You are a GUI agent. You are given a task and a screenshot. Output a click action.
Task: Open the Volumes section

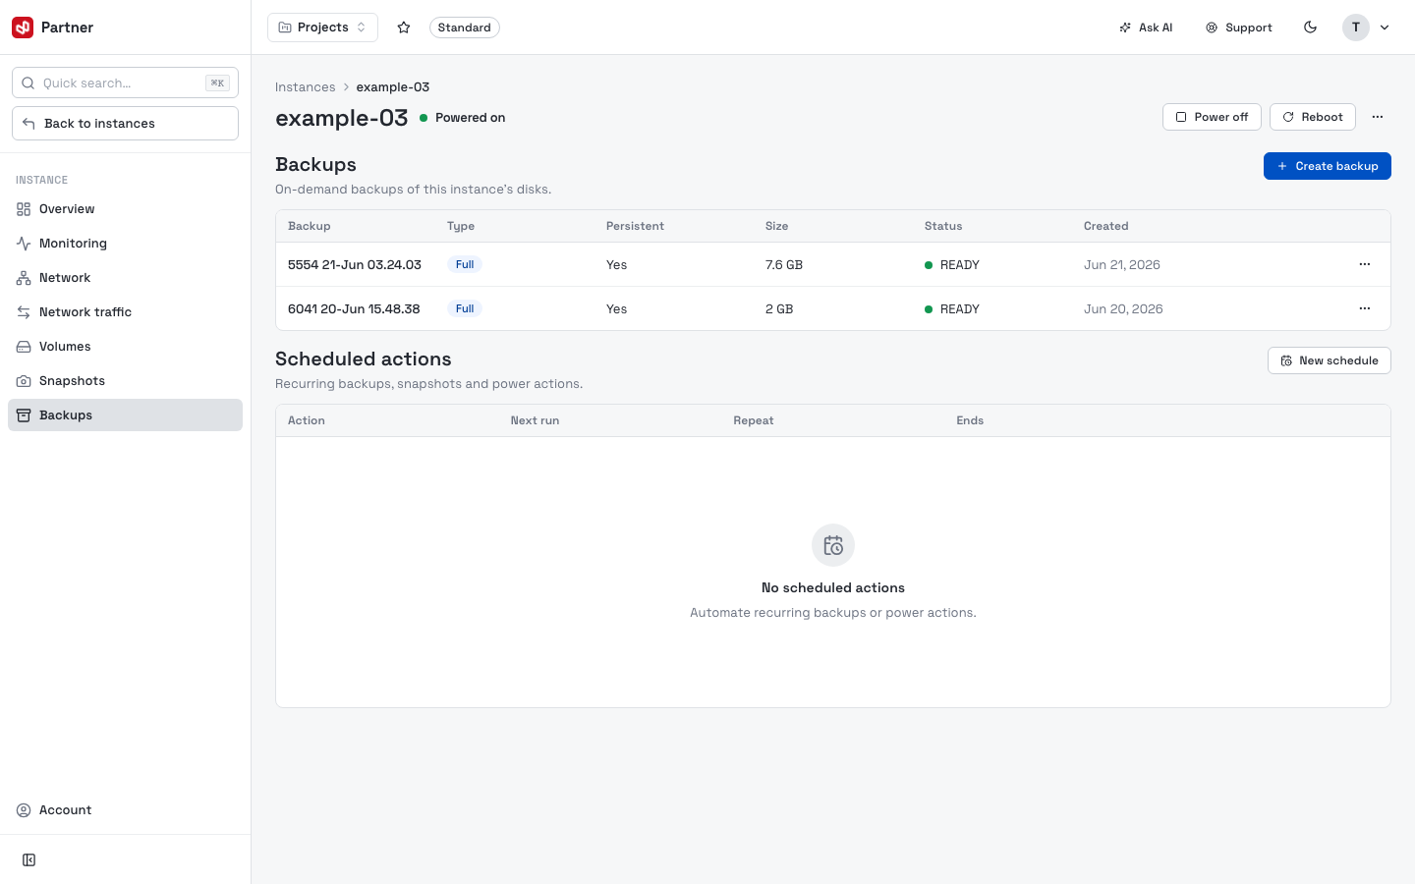[125, 346]
